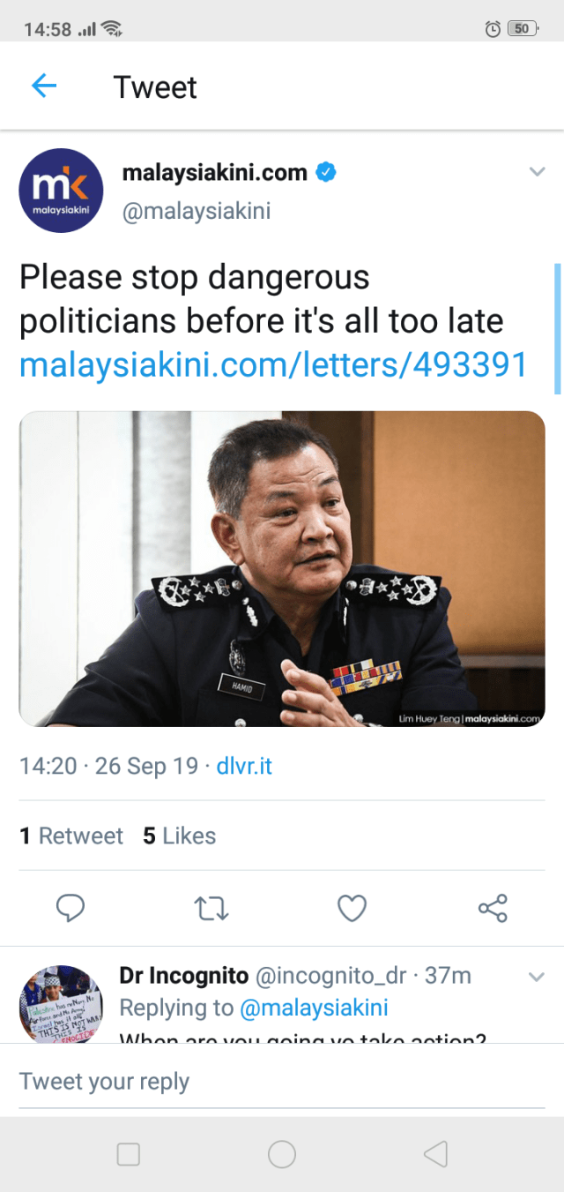Tap the back arrow in the header
This screenshot has width=564, height=1192.
tap(44, 86)
